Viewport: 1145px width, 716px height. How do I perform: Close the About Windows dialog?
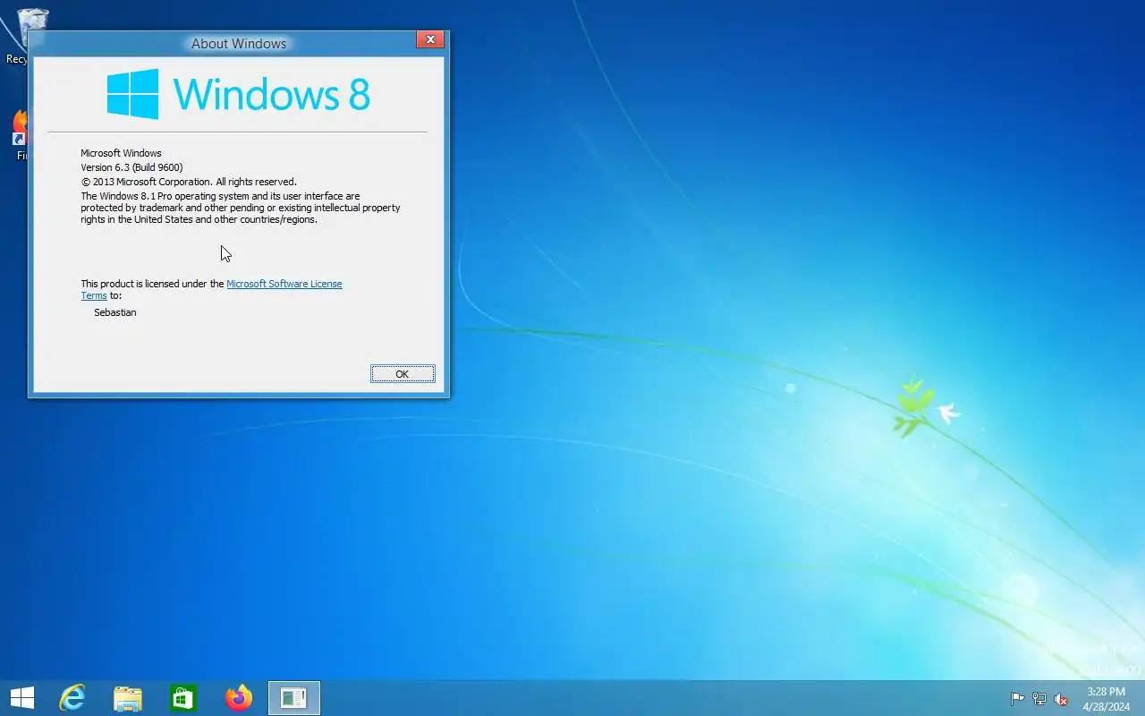[430, 39]
